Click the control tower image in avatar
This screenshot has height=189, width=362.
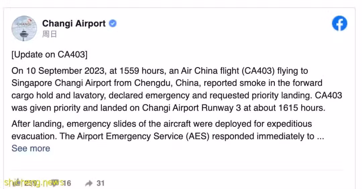pos(24,35)
